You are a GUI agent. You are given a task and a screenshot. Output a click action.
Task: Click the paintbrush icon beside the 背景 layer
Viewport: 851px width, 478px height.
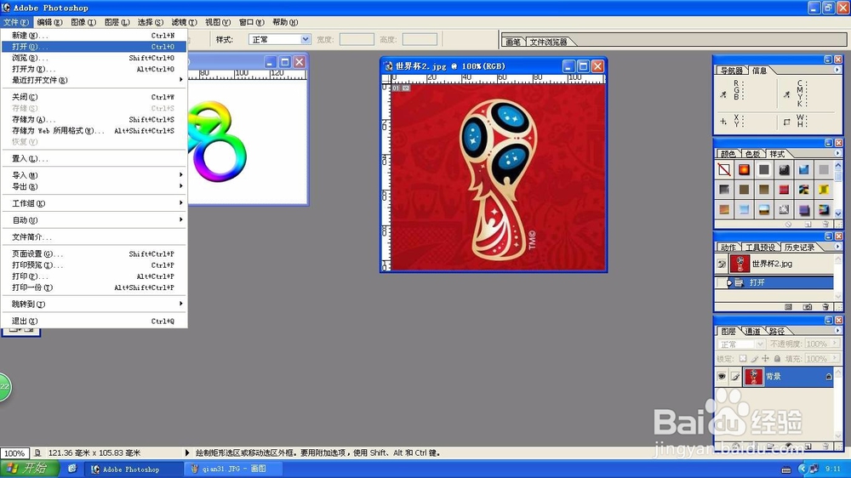[x=735, y=377]
